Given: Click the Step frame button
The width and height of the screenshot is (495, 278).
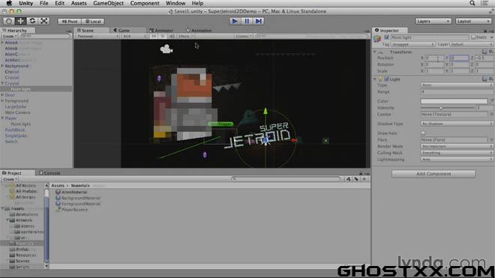Looking at the screenshot, I should (x=258, y=21).
